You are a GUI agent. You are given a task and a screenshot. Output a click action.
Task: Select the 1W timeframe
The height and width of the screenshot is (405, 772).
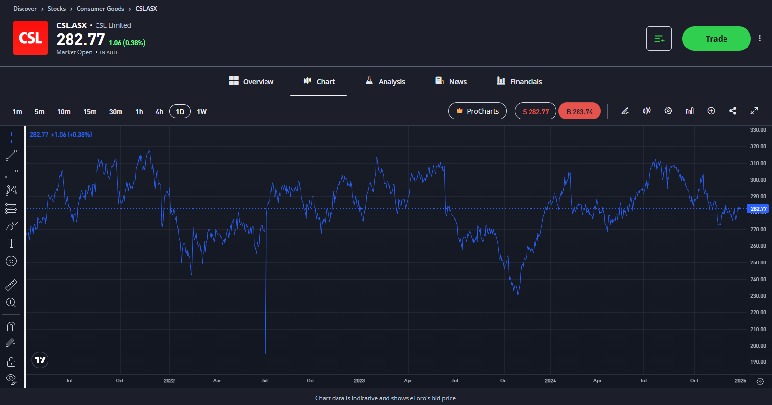(202, 112)
